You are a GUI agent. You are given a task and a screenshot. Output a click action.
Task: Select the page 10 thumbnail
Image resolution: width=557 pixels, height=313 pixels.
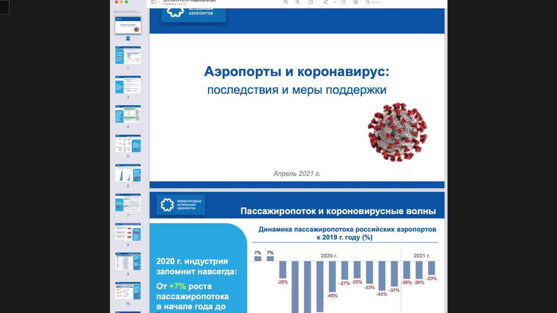coord(128,291)
